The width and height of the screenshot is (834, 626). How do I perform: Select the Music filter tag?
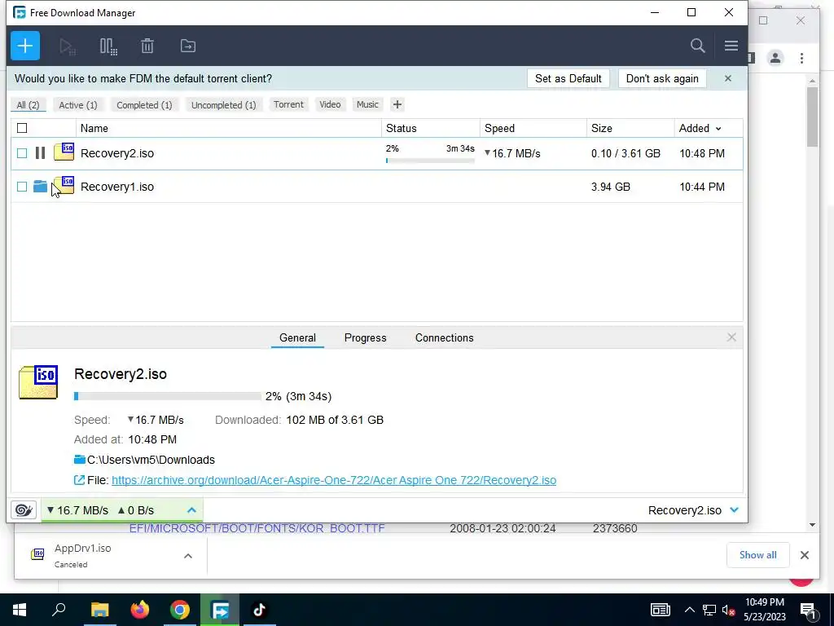pyautogui.click(x=367, y=105)
